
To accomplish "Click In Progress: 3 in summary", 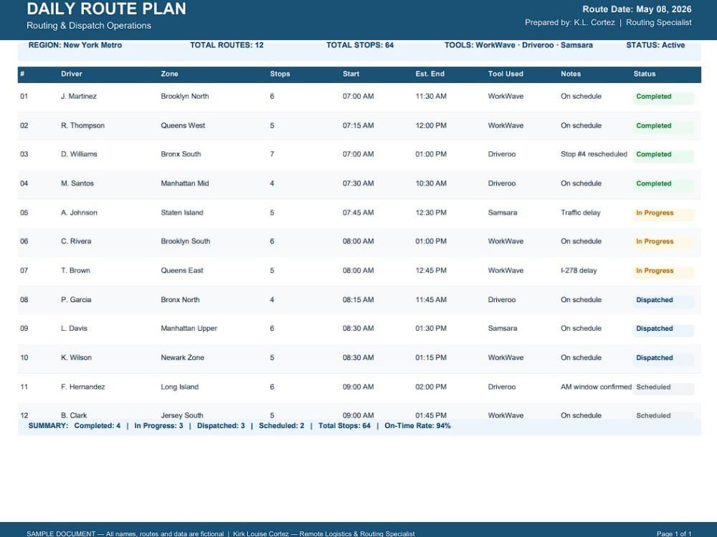I will (158, 426).
